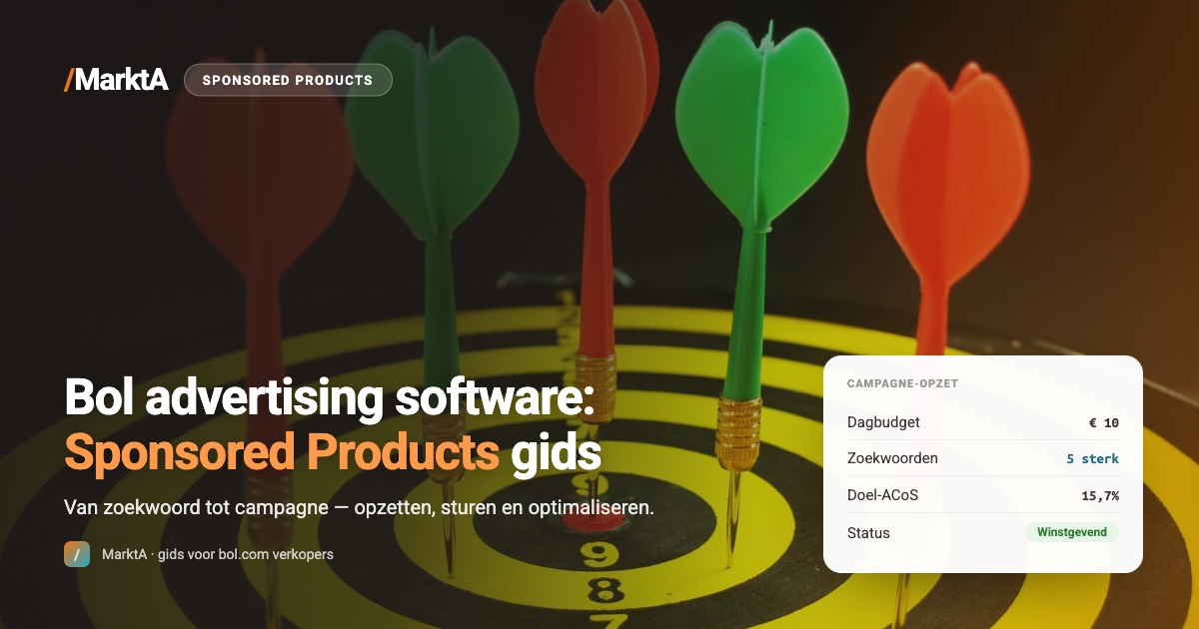1199x629 pixels.
Task: Click the subtitle 'Van zoekwoord tot campagne'
Action: tap(196, 507)
